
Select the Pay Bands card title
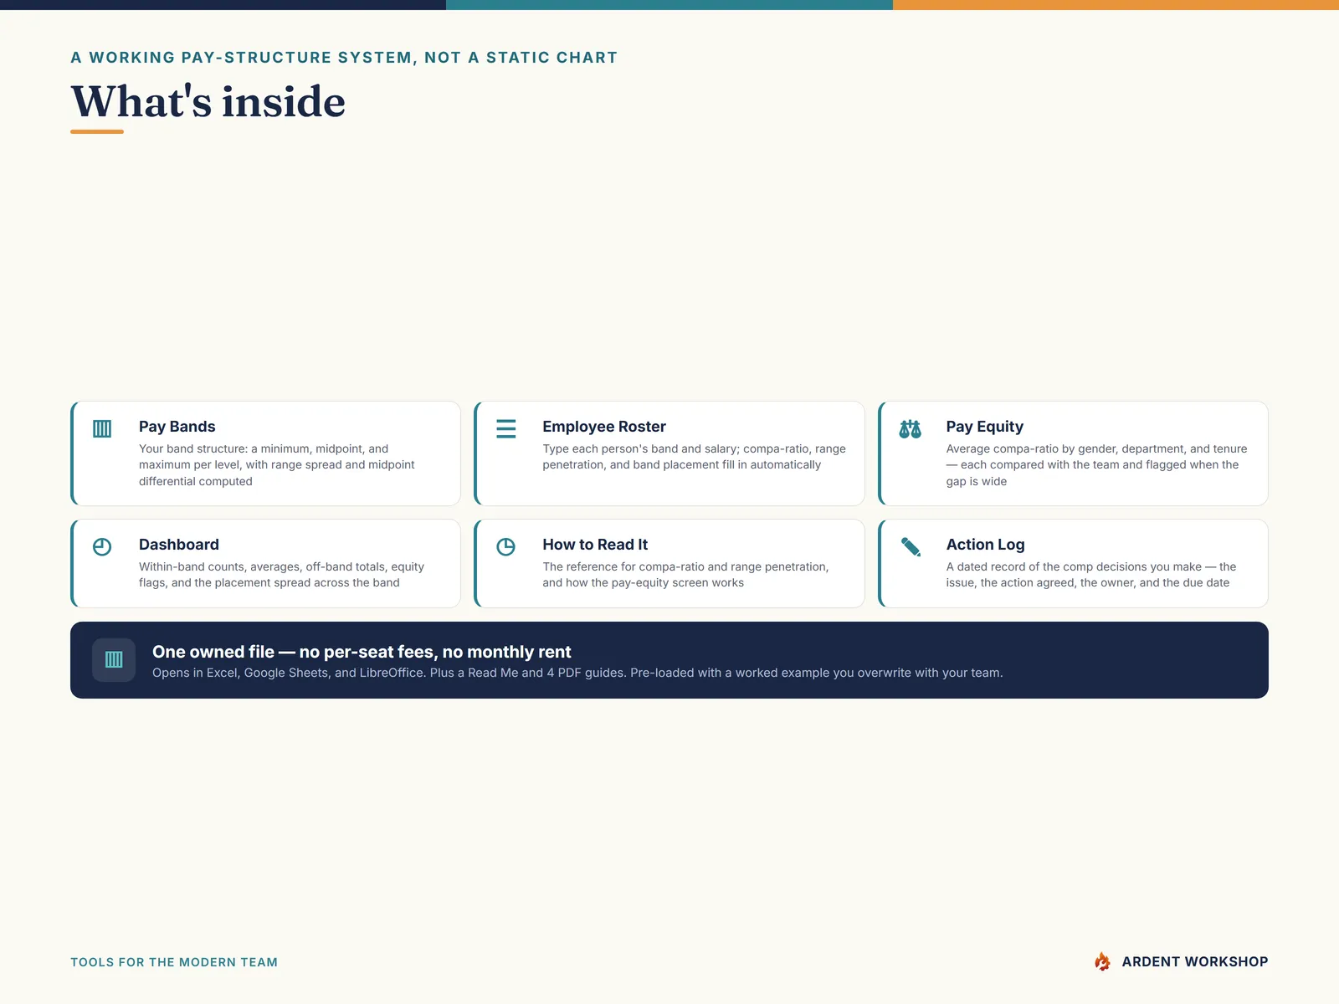tap(177, 427)
